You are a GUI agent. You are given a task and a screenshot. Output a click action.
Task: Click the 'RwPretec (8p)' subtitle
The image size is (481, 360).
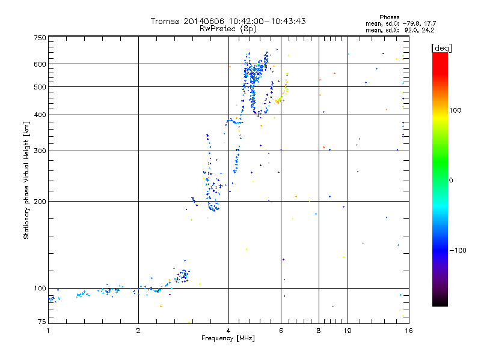[x=228, y=29]
